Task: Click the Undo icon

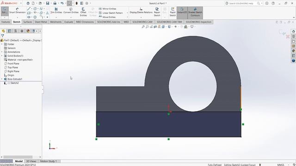Action: [x=62, y=3]
